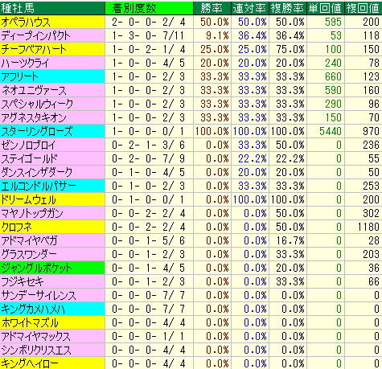Select the シンボリクリスエス sire name
Image resolution: width=382 pixels, height=369 pixels.
pyautogui.click(x=52, y=350)
